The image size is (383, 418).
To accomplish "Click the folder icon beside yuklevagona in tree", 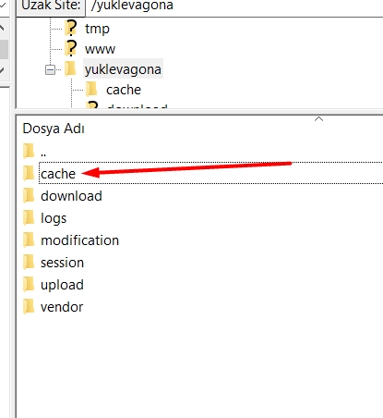I will point(70,68).
